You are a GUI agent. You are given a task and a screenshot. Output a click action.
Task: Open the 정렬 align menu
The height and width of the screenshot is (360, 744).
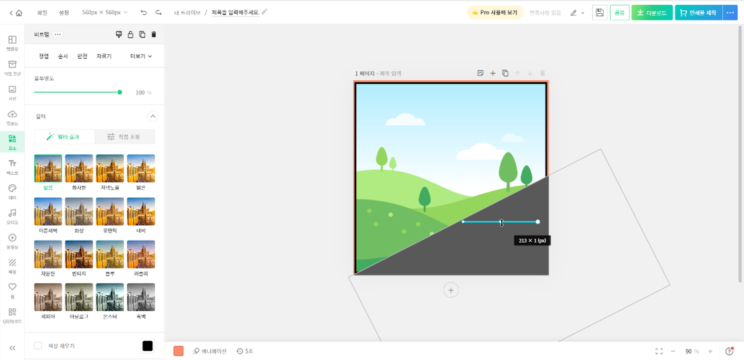pos(44,56)
